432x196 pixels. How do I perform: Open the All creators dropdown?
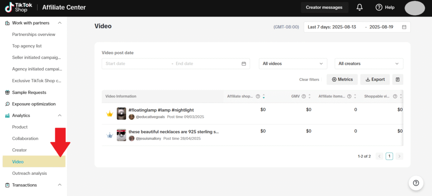click(x=369, y=64)
